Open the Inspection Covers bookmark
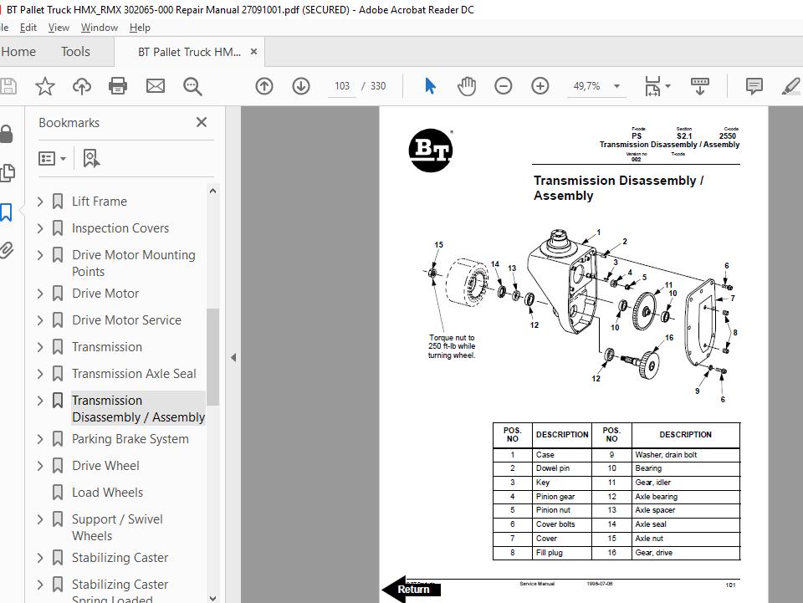Viewport: 803px width, 603px height. pos(120,227)
